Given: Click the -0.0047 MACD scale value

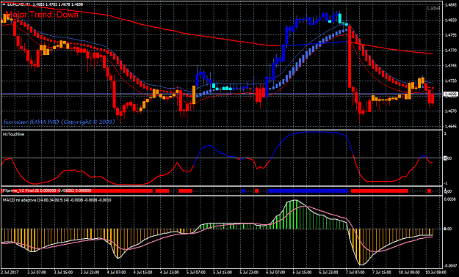Looking at the screenshot, I should pyautogui.click(x=450, y=265).
